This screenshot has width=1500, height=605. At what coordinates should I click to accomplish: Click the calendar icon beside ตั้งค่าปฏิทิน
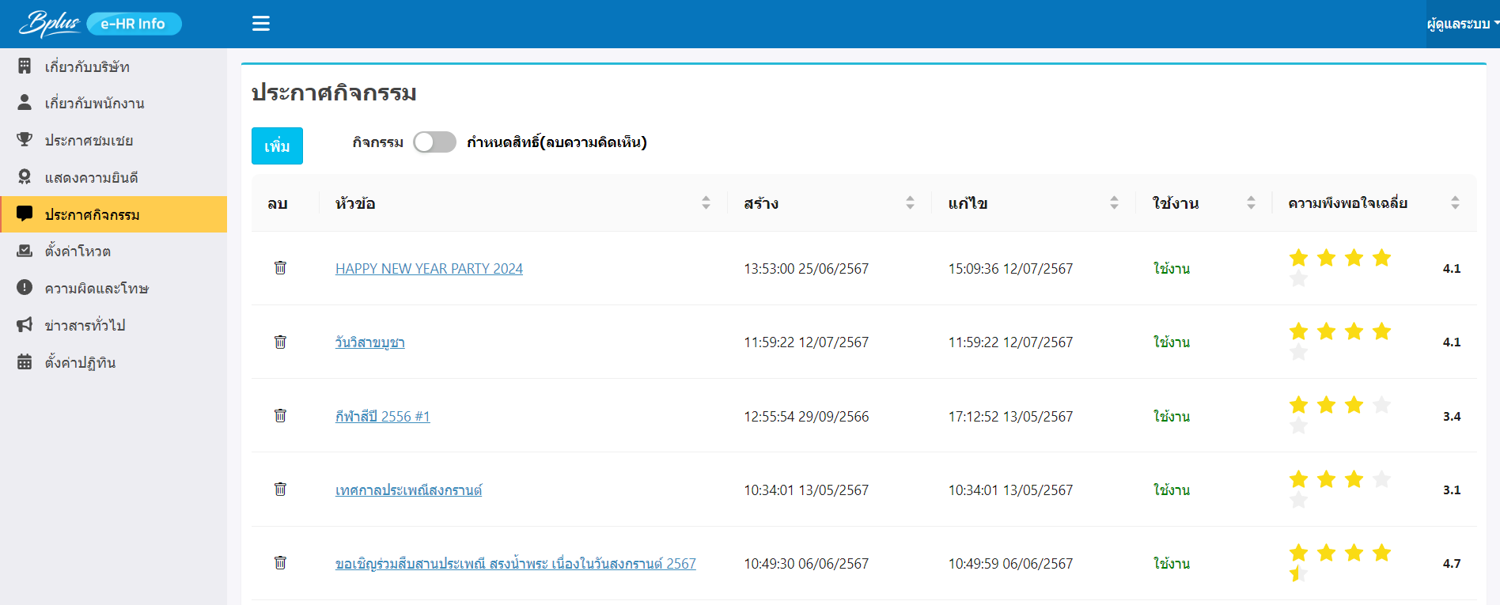(x=25, y=361)
